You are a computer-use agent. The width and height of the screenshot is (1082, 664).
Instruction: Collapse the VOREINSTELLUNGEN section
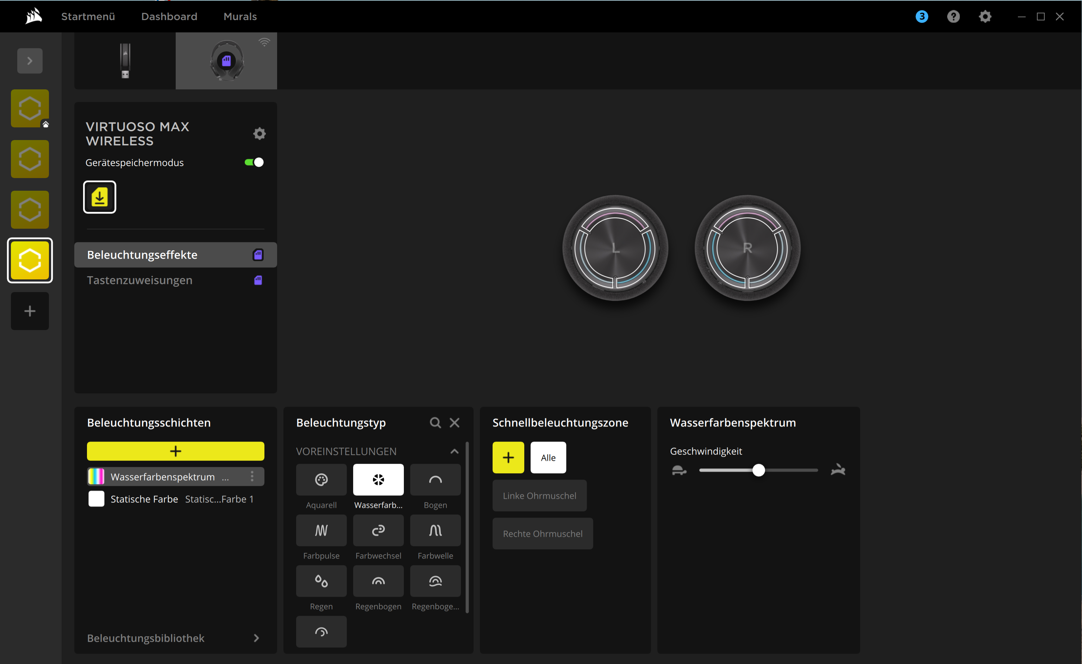455,451
